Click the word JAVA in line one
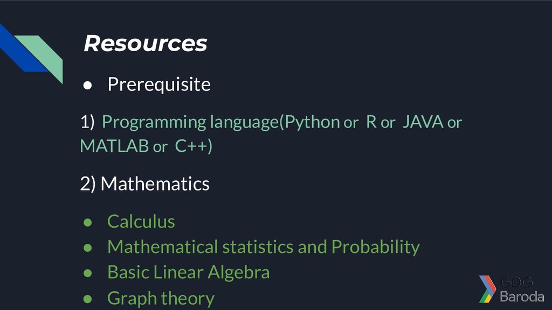The width and height of the screenshot is (552, 310). [423, 122]
